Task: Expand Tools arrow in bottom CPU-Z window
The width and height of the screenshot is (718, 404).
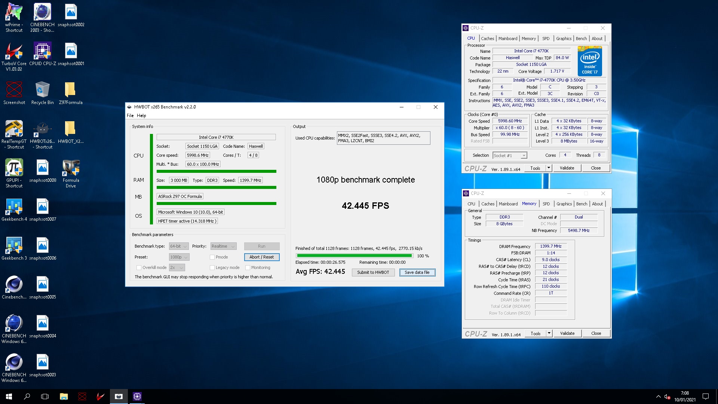Action: click(549, 333)
